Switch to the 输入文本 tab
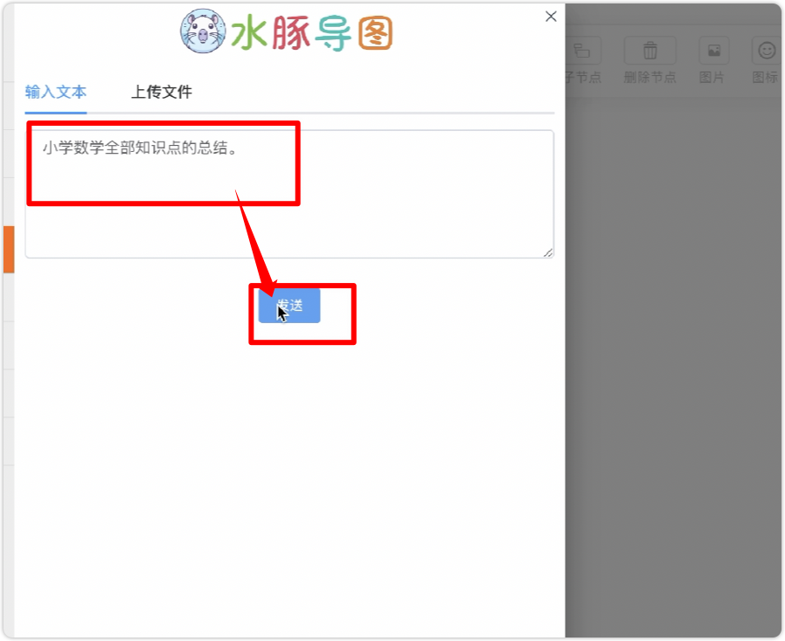The height and width of the screenshot is (641, 785). [56, 92]
